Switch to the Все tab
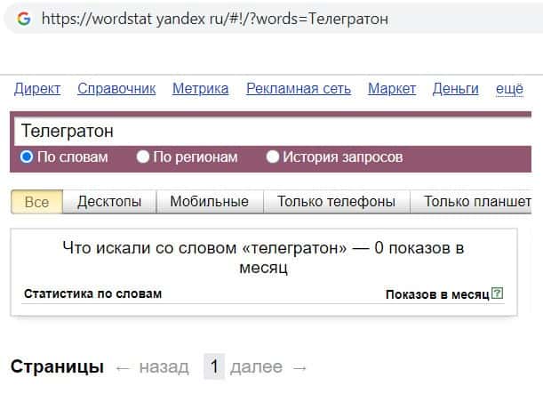543x402 pixels. pyautogui.click(x=36, y=202)
